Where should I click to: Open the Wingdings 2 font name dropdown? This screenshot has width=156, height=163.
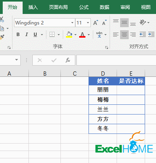pyautogui.click(x=73, y=23)
